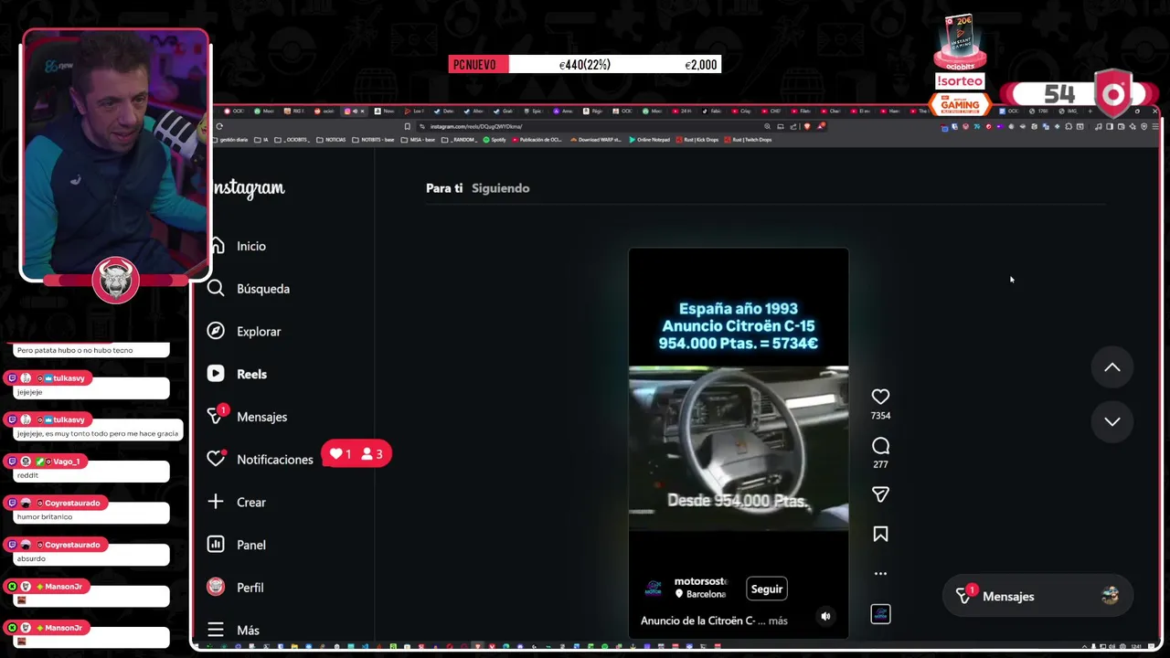
Task: Open the 'Online Notepad' bookmark
Action: pos(650,140)
